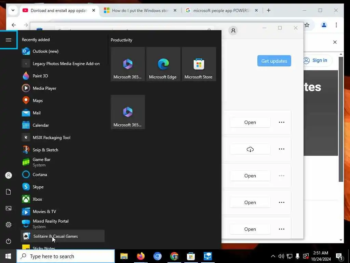Image resolution: width=350 pixels, height=263 pixels.
Task: Open Snip & Sketch
Action: coord(63,150)
